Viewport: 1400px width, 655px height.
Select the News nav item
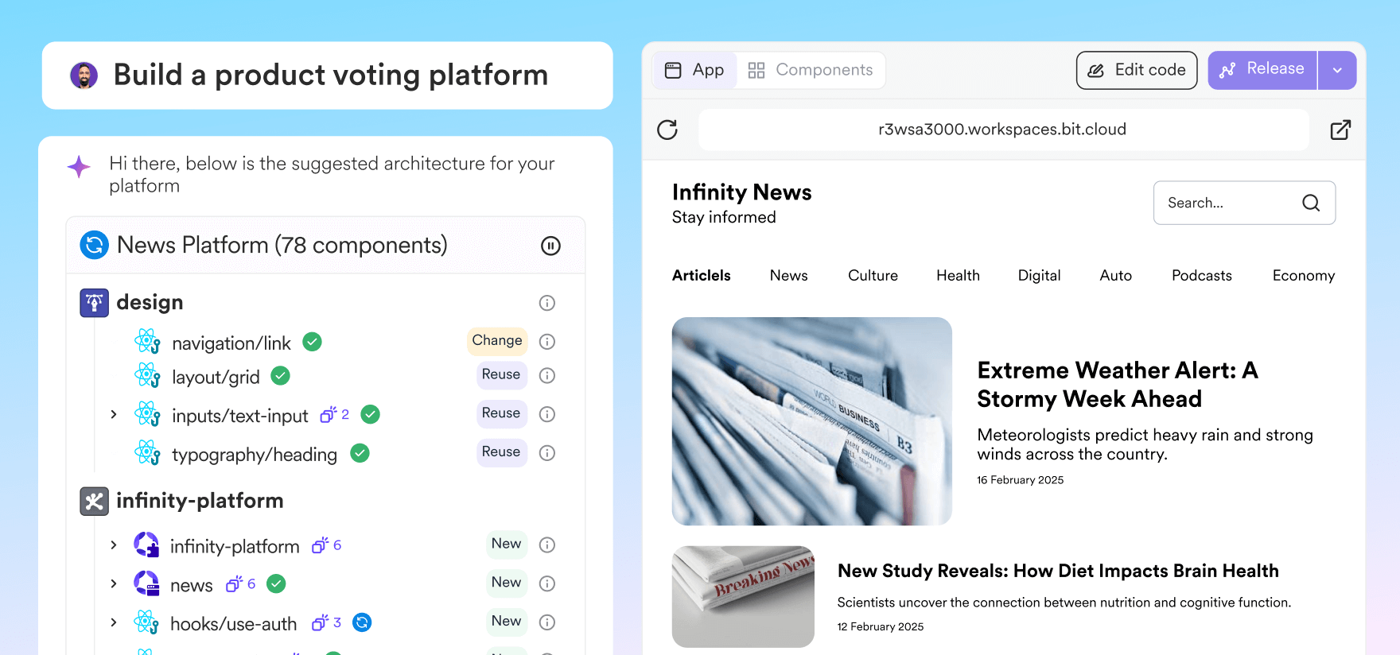pyautogui.click(x=789, y=275)
